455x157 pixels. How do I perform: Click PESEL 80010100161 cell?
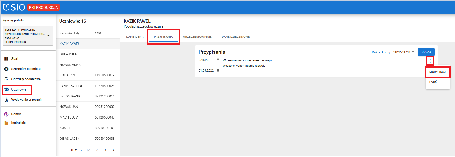105,128
